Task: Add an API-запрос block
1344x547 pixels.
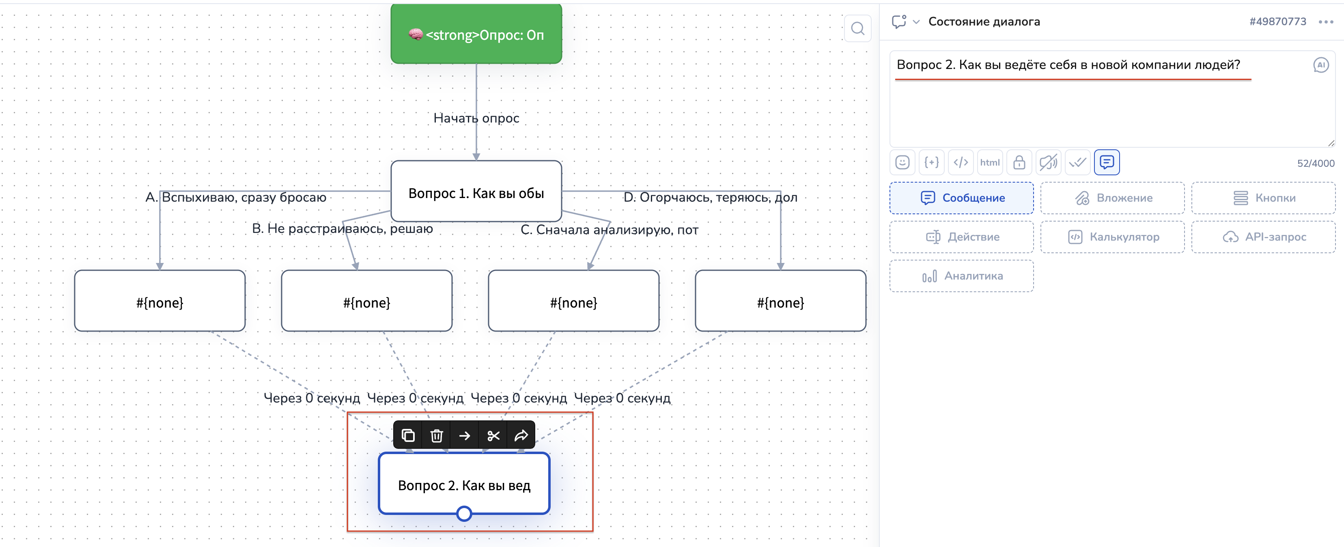Action: click(x=1263, y=237)
